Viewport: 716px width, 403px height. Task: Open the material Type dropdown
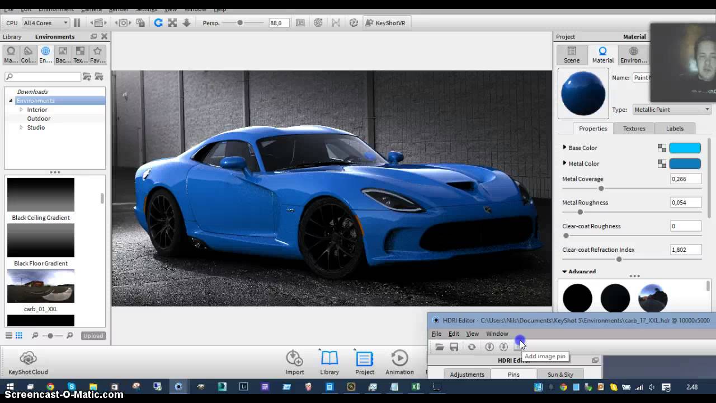(x=671, y=110)
